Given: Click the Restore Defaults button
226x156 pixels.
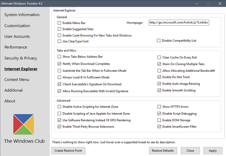Looking at the screenshot, I should pyautogui.click(x=163, y=150).
